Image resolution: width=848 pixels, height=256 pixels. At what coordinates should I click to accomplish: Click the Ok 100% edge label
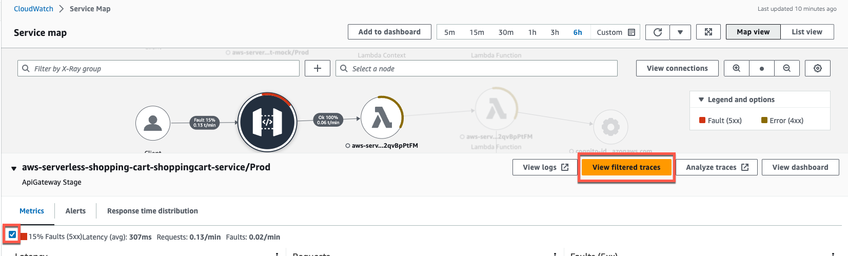click(x=328, y=120)
